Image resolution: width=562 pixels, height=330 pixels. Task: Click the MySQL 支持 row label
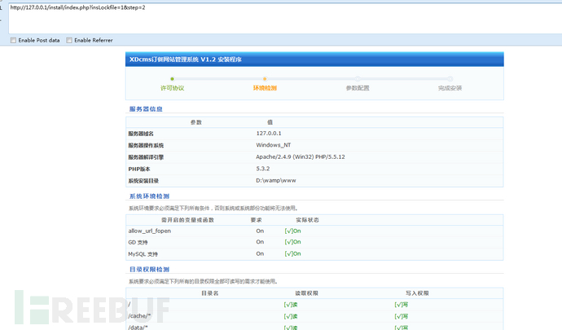(x=143, y=254)
